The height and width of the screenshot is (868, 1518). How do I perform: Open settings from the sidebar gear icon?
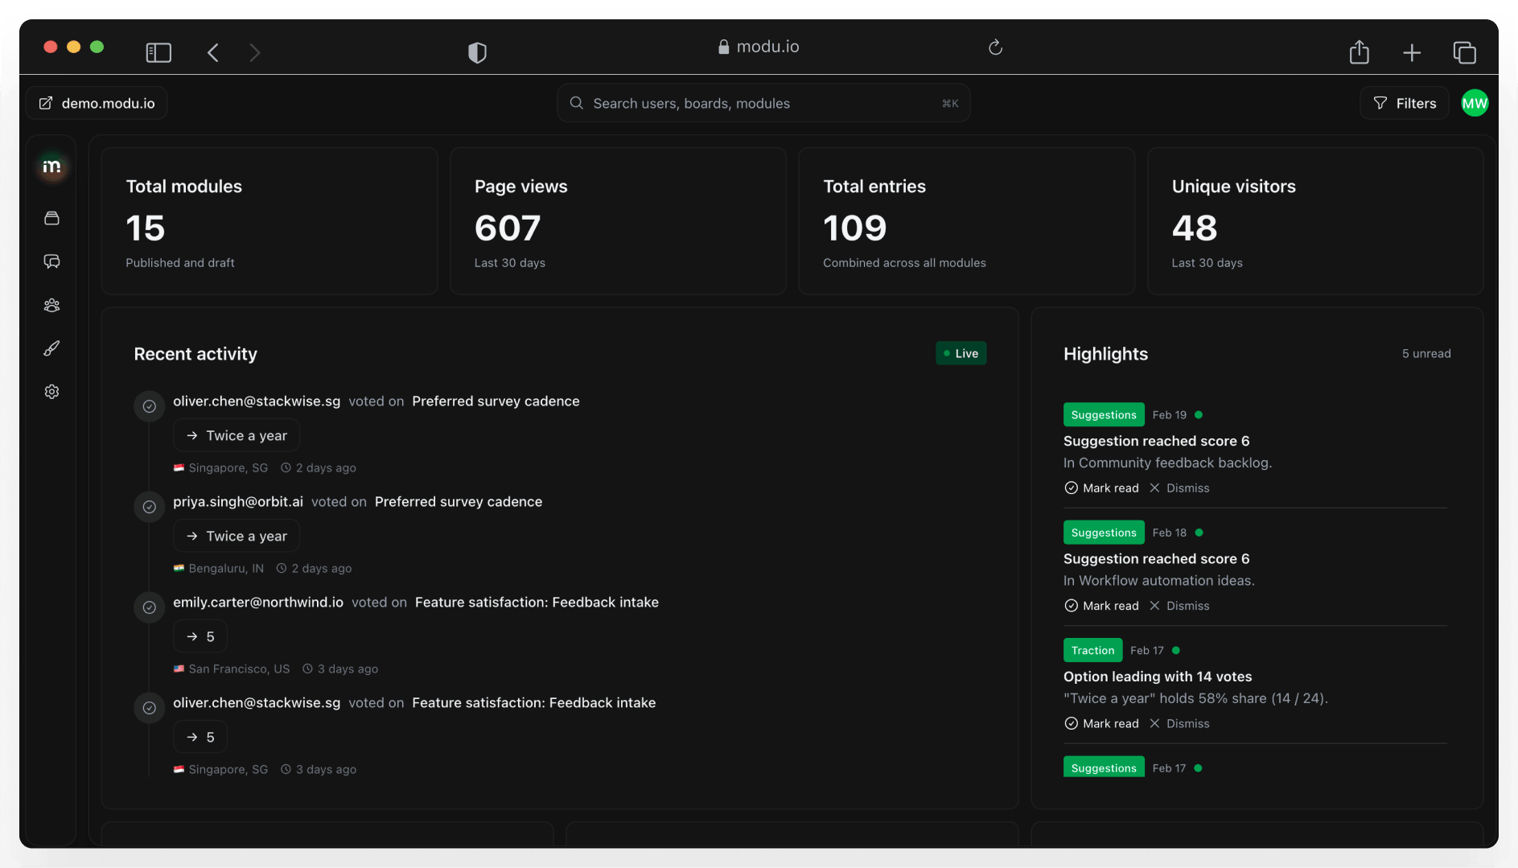[51, 391]
